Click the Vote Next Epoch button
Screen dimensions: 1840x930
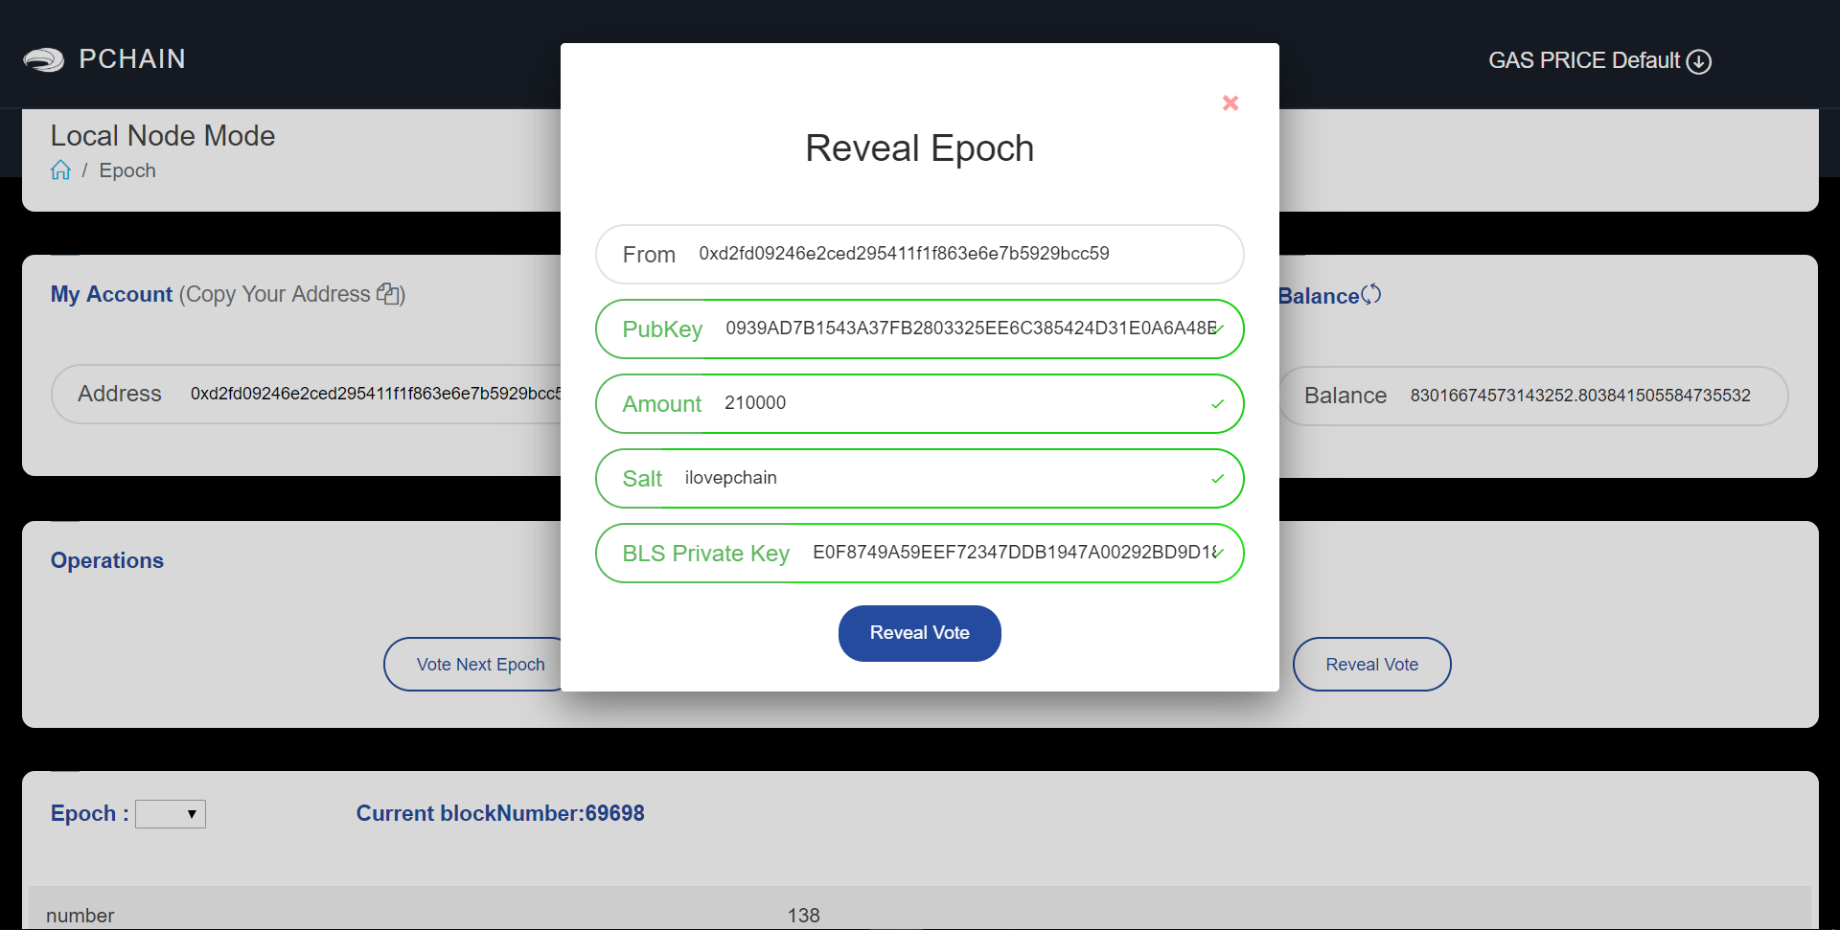(x=480, y=665)
